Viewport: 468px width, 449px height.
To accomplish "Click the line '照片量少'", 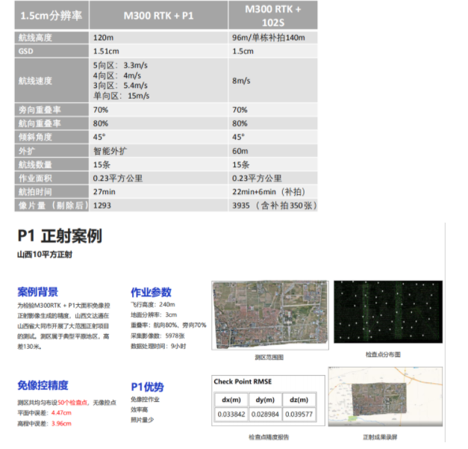I will point(143,420).
